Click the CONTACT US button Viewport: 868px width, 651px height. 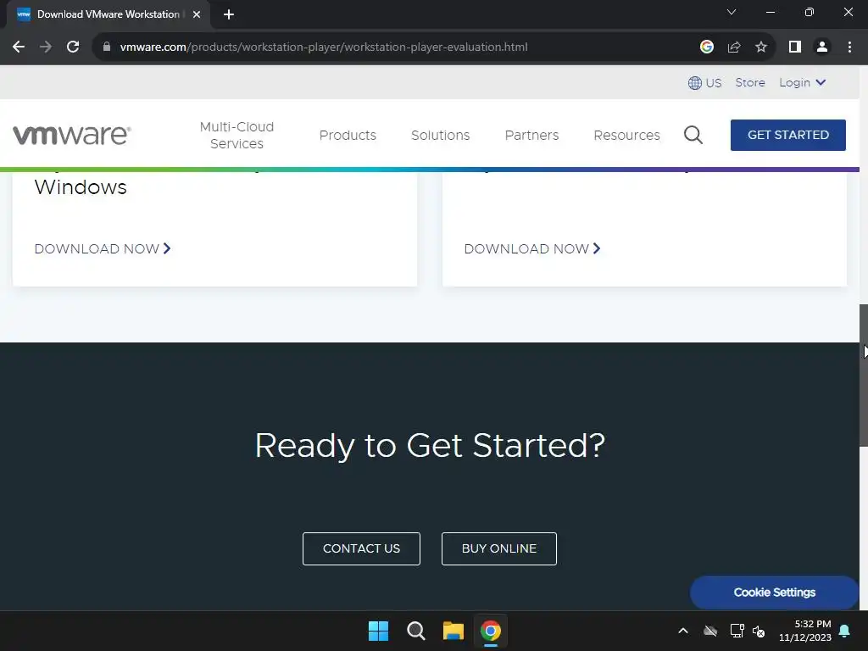tap(361, 548)
